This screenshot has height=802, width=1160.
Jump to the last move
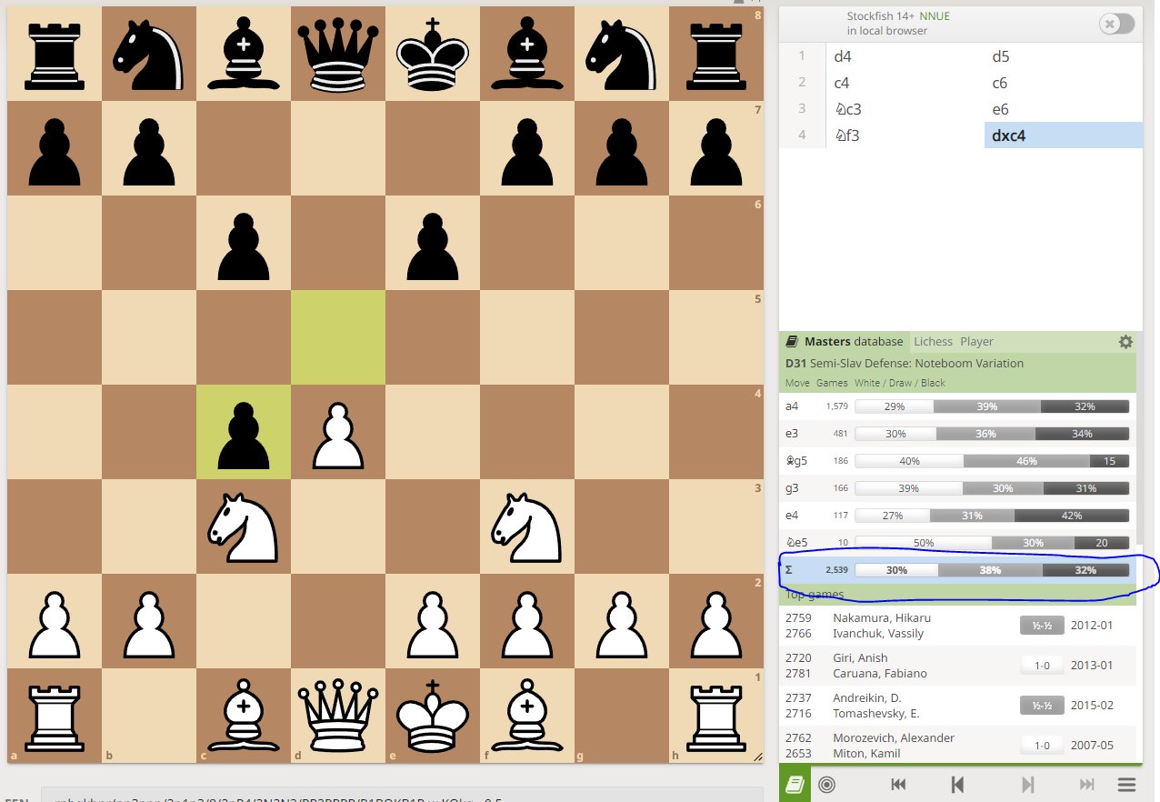[x=1087, y=783]
